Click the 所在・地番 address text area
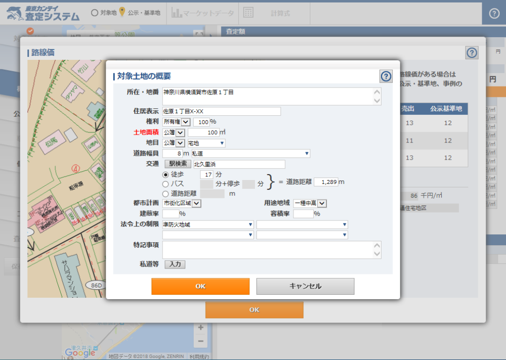The image size is (506, 360). (272, 96)
